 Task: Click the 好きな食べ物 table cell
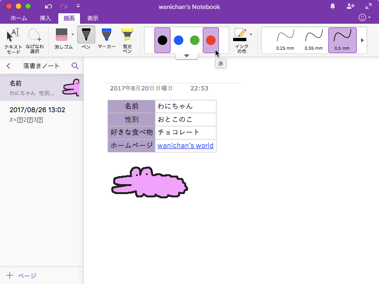point(132,133)
